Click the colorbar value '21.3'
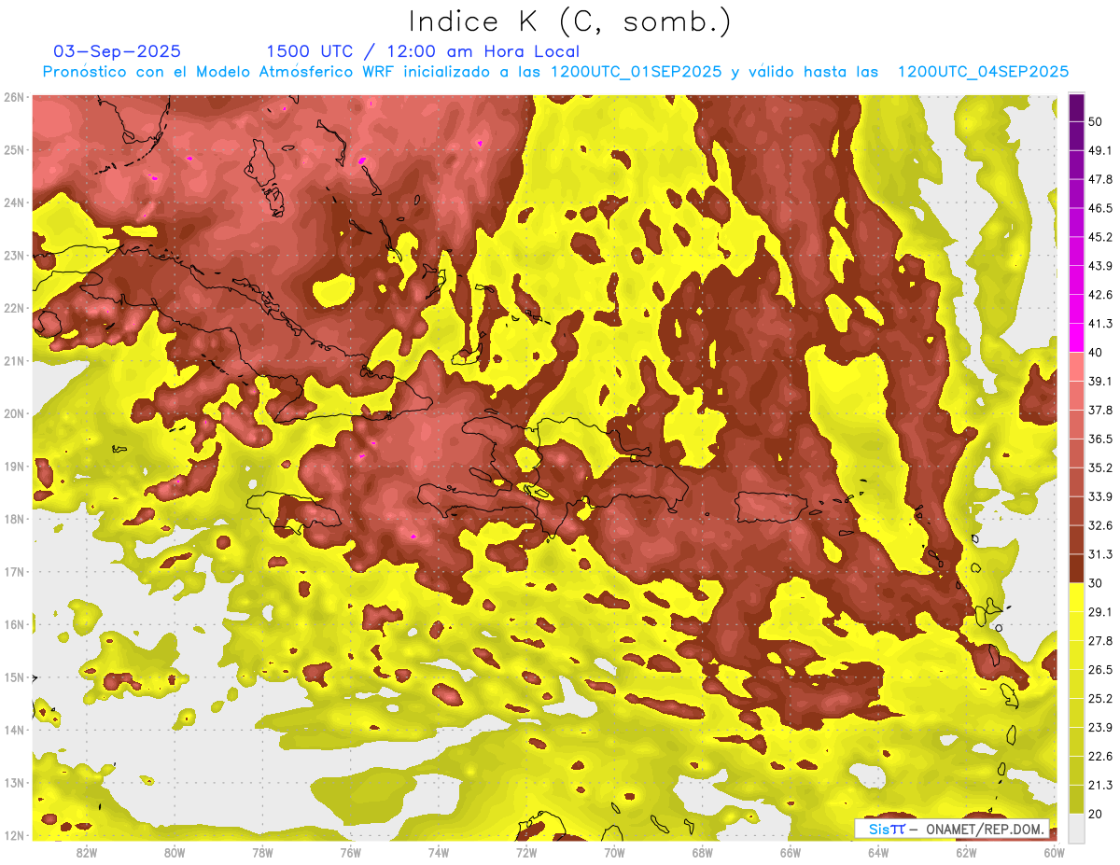The width and height of the screenshot is (1120, 865). pos(1099,786)
